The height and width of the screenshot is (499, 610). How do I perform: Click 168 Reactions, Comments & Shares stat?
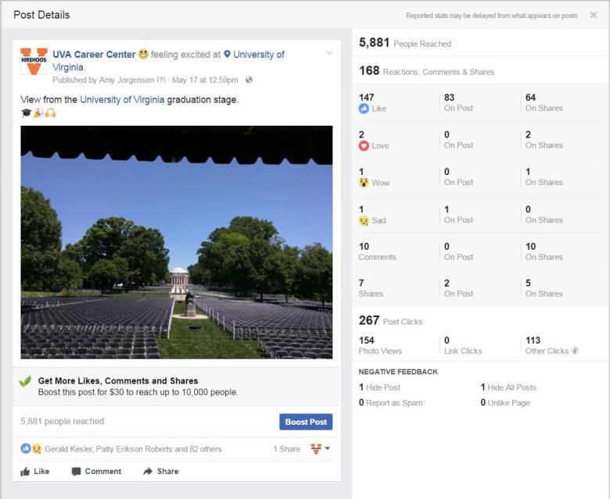[x=426, y=71]
